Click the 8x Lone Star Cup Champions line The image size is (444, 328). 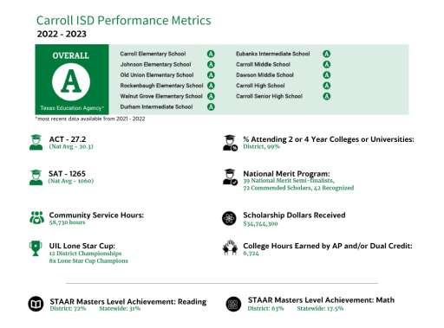pos(88,260)
